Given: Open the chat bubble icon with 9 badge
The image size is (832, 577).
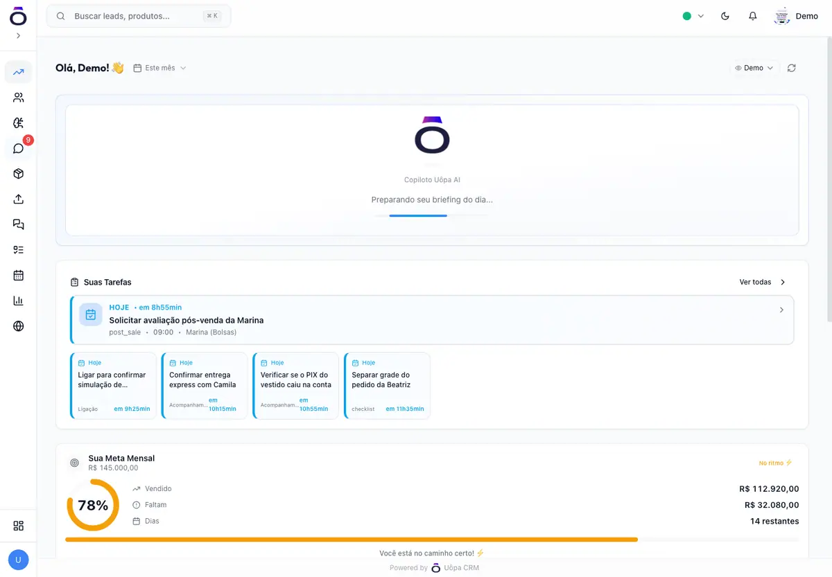Looking at the screenshot, I should point(18,148).
